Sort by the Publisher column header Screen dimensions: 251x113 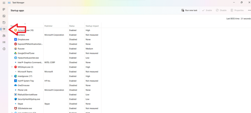[49, 26]
